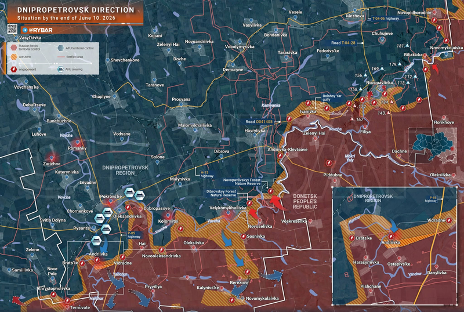This screenshot has height=312, width=464.
Task: Click the height 169 triangle marker
Action: coord(382,68)
